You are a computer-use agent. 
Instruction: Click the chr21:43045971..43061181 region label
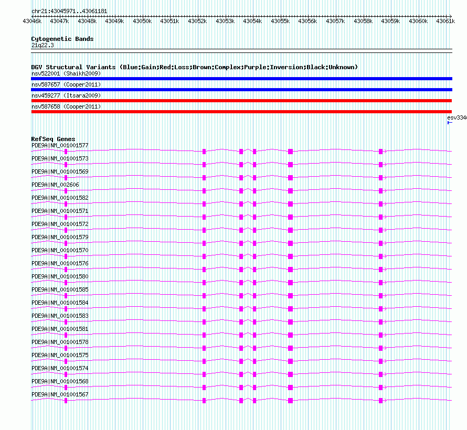69,12
